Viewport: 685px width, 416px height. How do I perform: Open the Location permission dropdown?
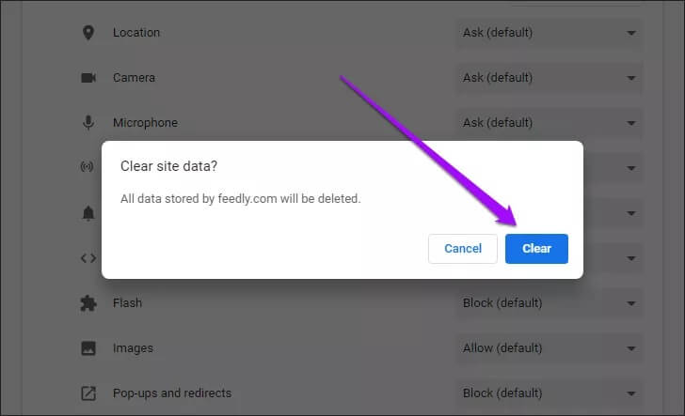[550, 33]
